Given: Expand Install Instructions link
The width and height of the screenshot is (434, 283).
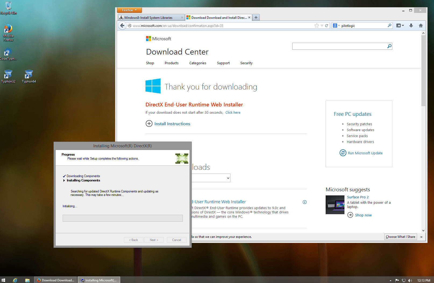Looking at the screenshot, I should coord(172,124).
